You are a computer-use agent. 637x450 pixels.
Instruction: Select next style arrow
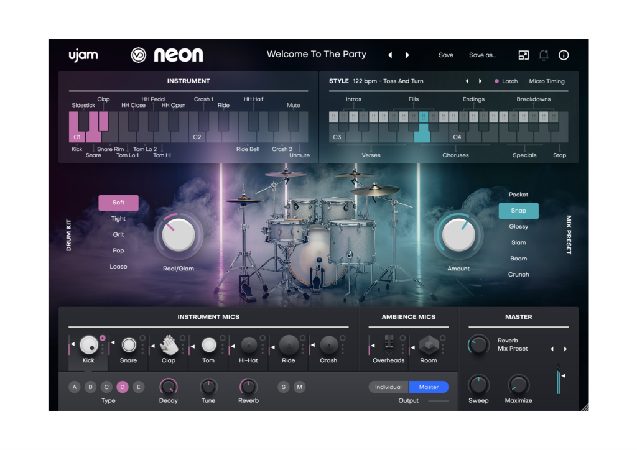click(x=480, y=81)
